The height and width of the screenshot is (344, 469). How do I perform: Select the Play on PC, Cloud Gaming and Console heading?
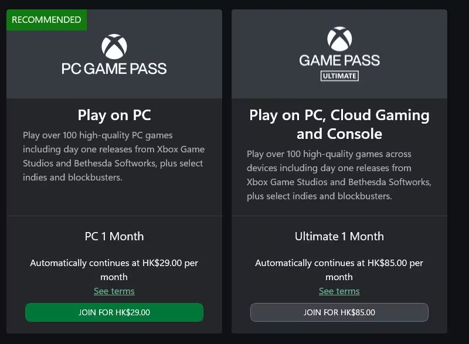[x=339, y=124]
